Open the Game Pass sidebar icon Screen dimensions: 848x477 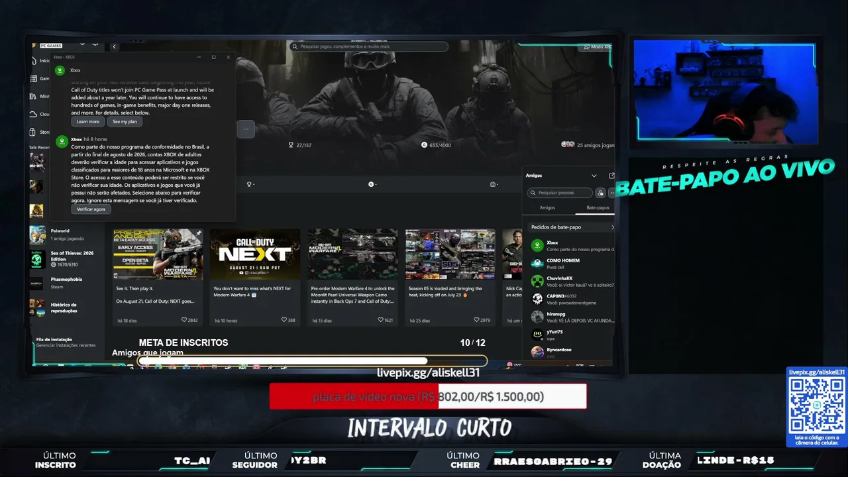[34, 79]
